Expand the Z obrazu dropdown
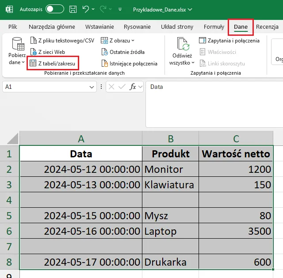Image resolution: width=283 pixels, height=278 pixels. point(133,41)
